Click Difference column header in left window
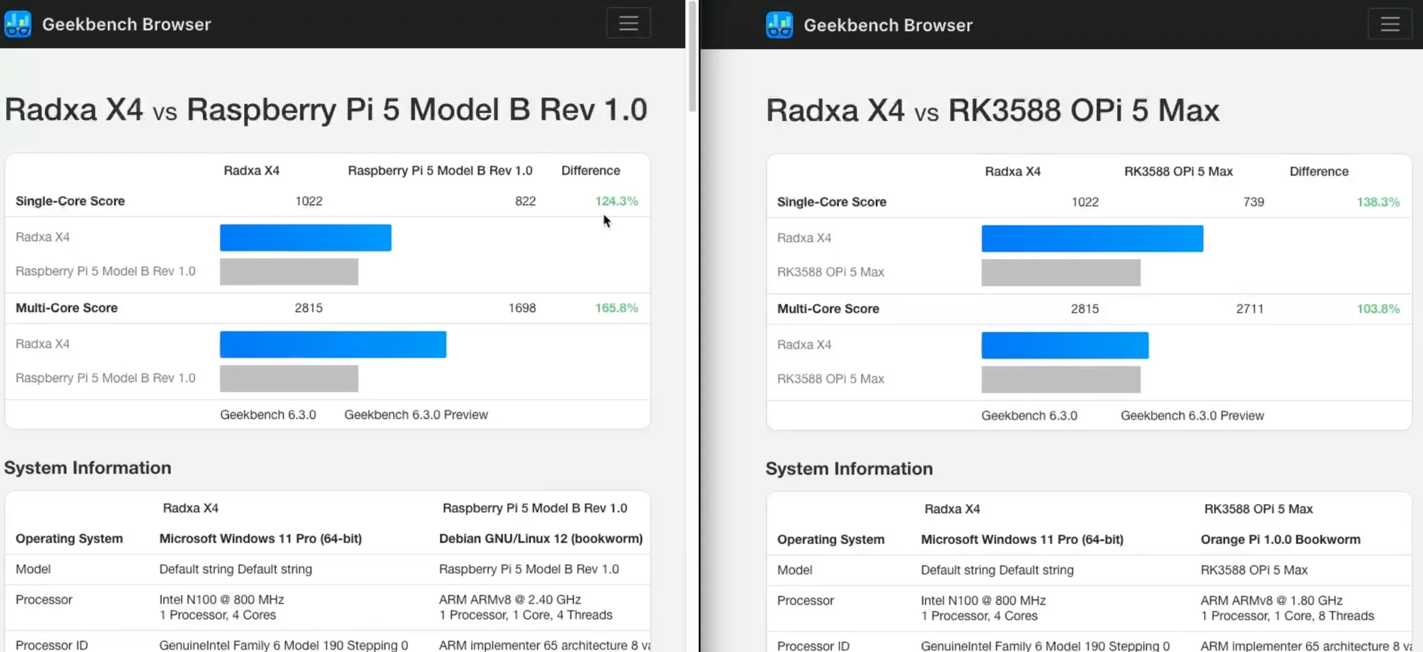1423x652 pixels. coord(591,171)
